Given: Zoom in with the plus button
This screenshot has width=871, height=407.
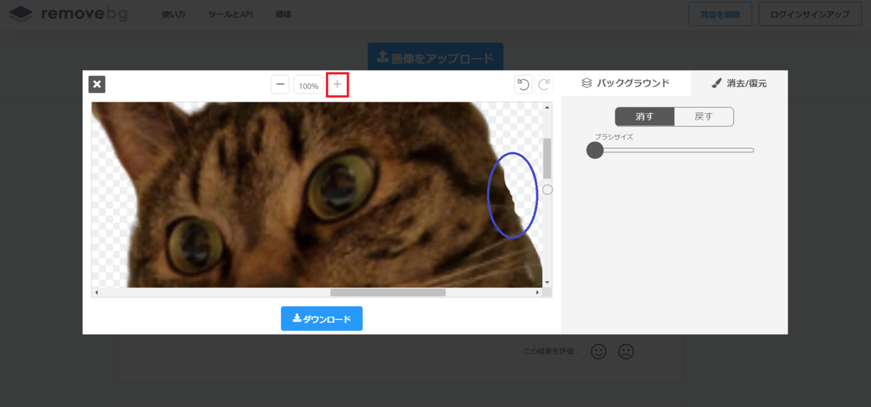Looking at the screenshot, I should pyautogui.click(x=338, y=85).
